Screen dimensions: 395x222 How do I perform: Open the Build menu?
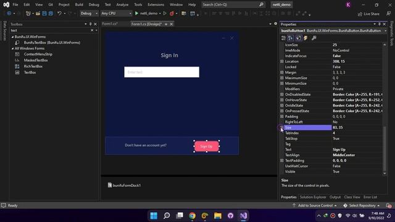pos(79,4)
